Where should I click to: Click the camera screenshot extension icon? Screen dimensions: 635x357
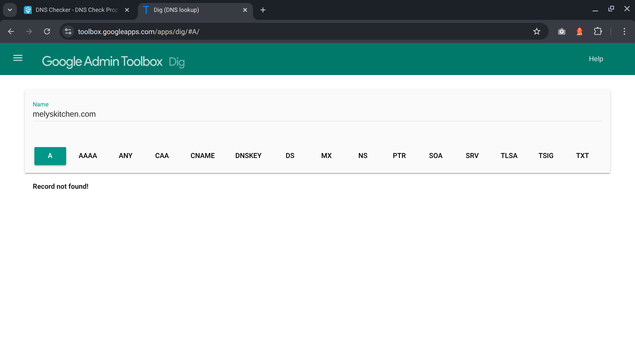click(562, 31)
